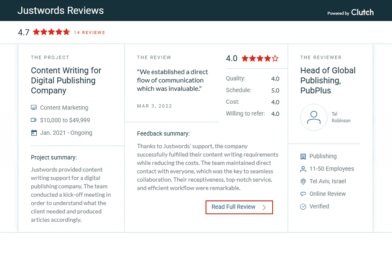Click the overall 4.7 rating number

pos(24,33)
